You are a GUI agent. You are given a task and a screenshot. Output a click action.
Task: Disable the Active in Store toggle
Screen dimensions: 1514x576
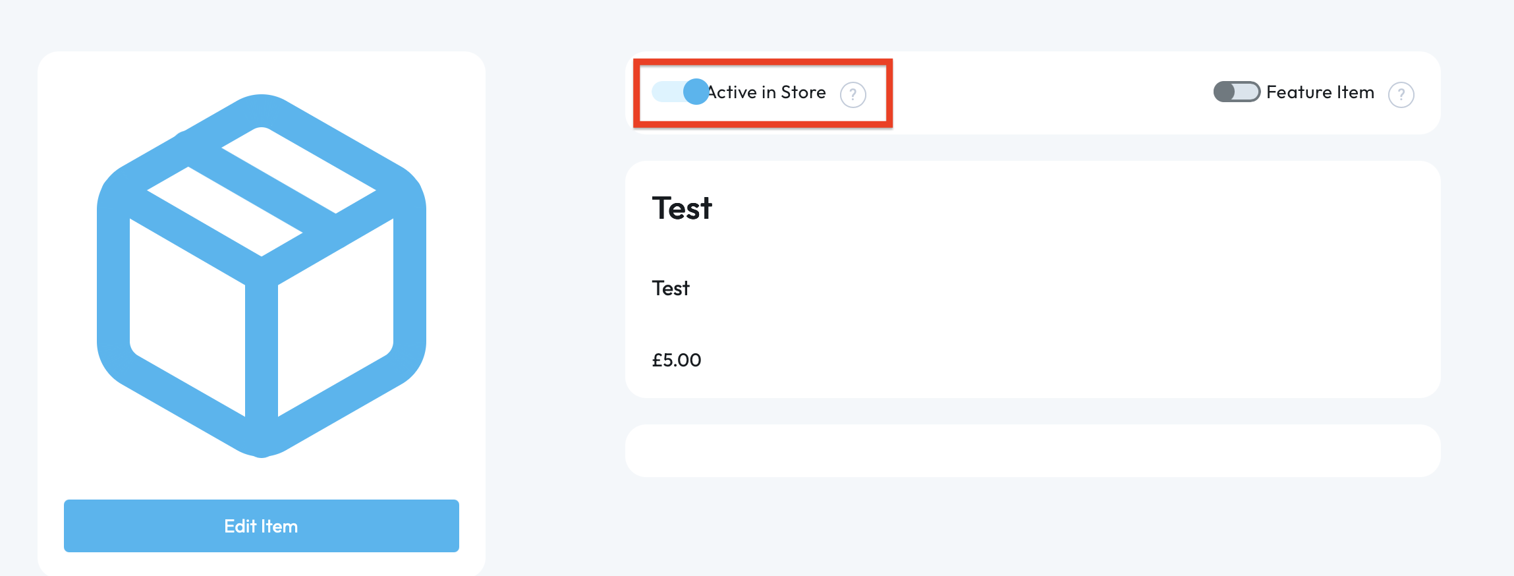click(x=679, y=92)
